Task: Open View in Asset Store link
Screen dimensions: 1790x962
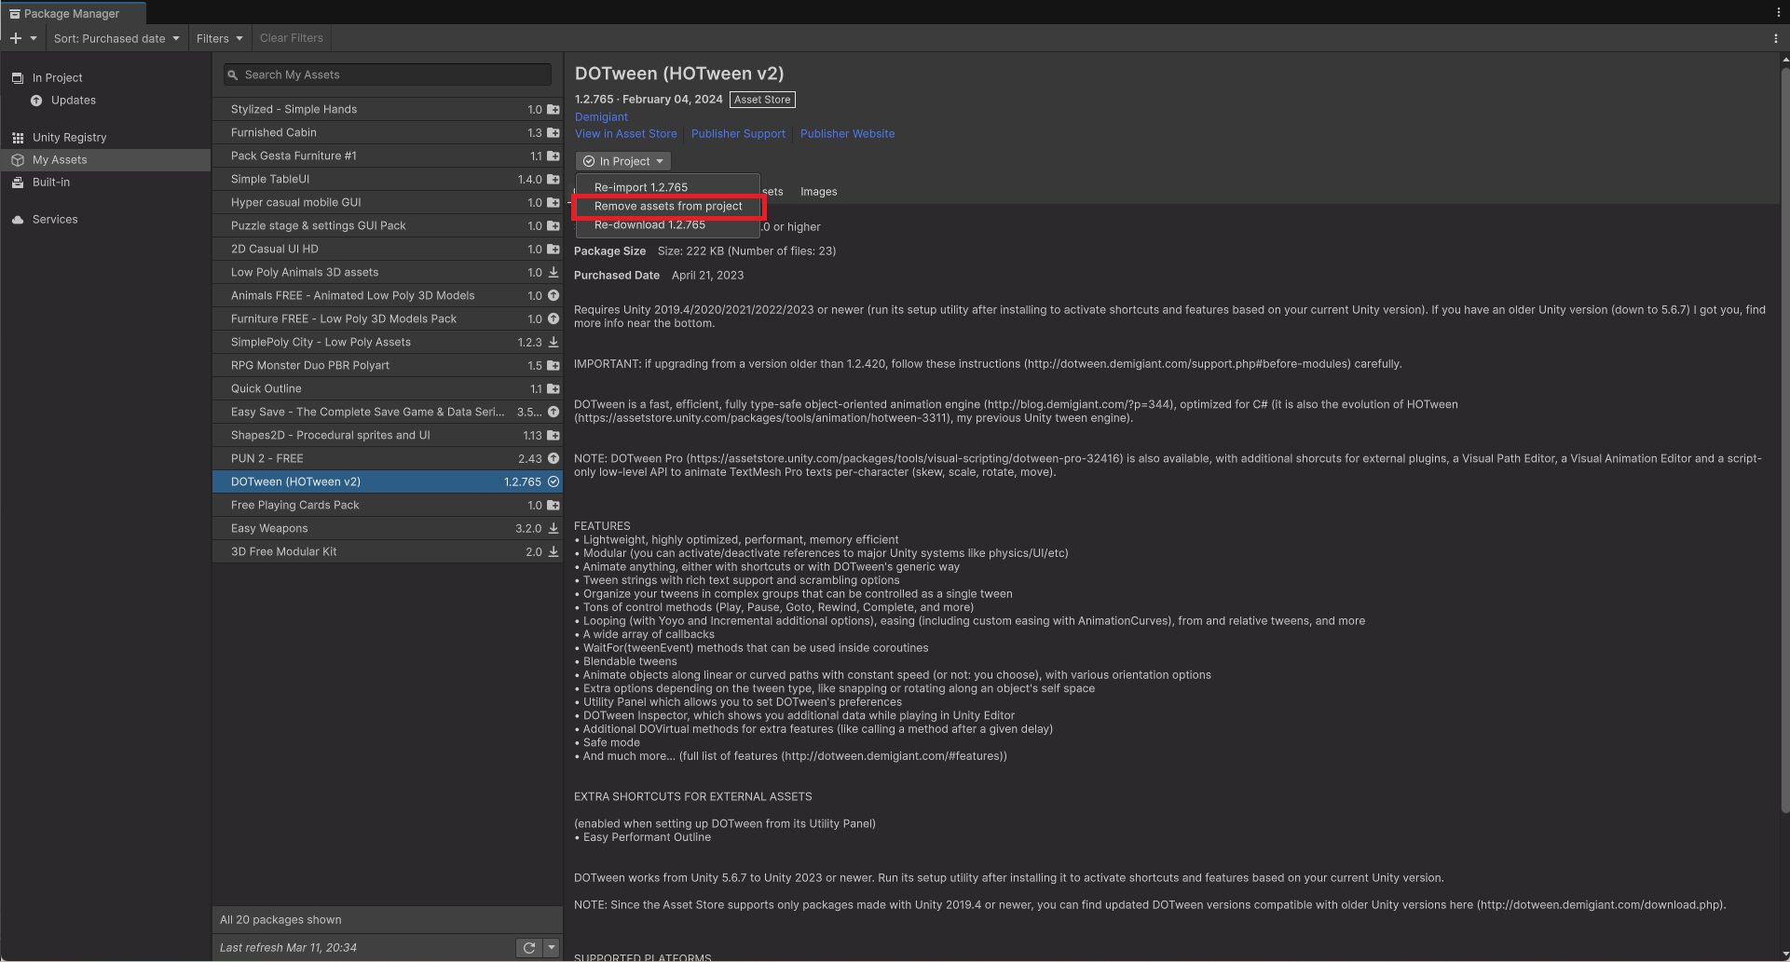Action: (625, 133)
